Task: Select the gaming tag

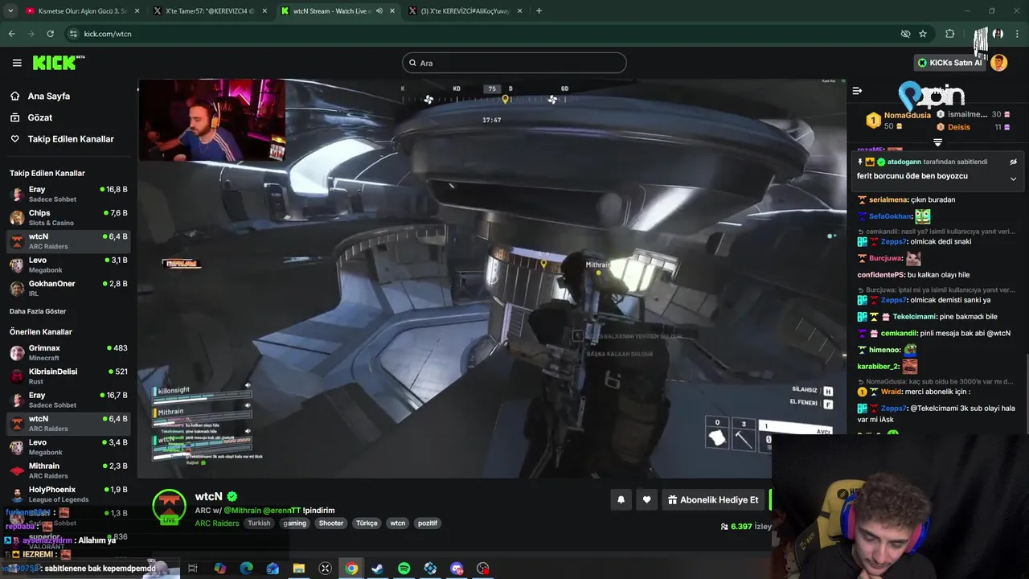Action: pyautogui.click(x=294, y=523)
